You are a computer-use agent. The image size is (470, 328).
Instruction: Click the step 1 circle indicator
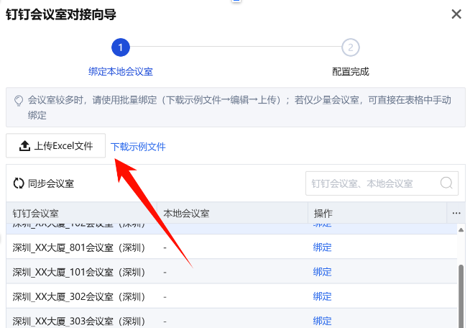120,48
